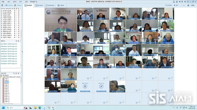Collapse the materials (자료목록) panel with minus icon
197x110 pixels.
20,74
